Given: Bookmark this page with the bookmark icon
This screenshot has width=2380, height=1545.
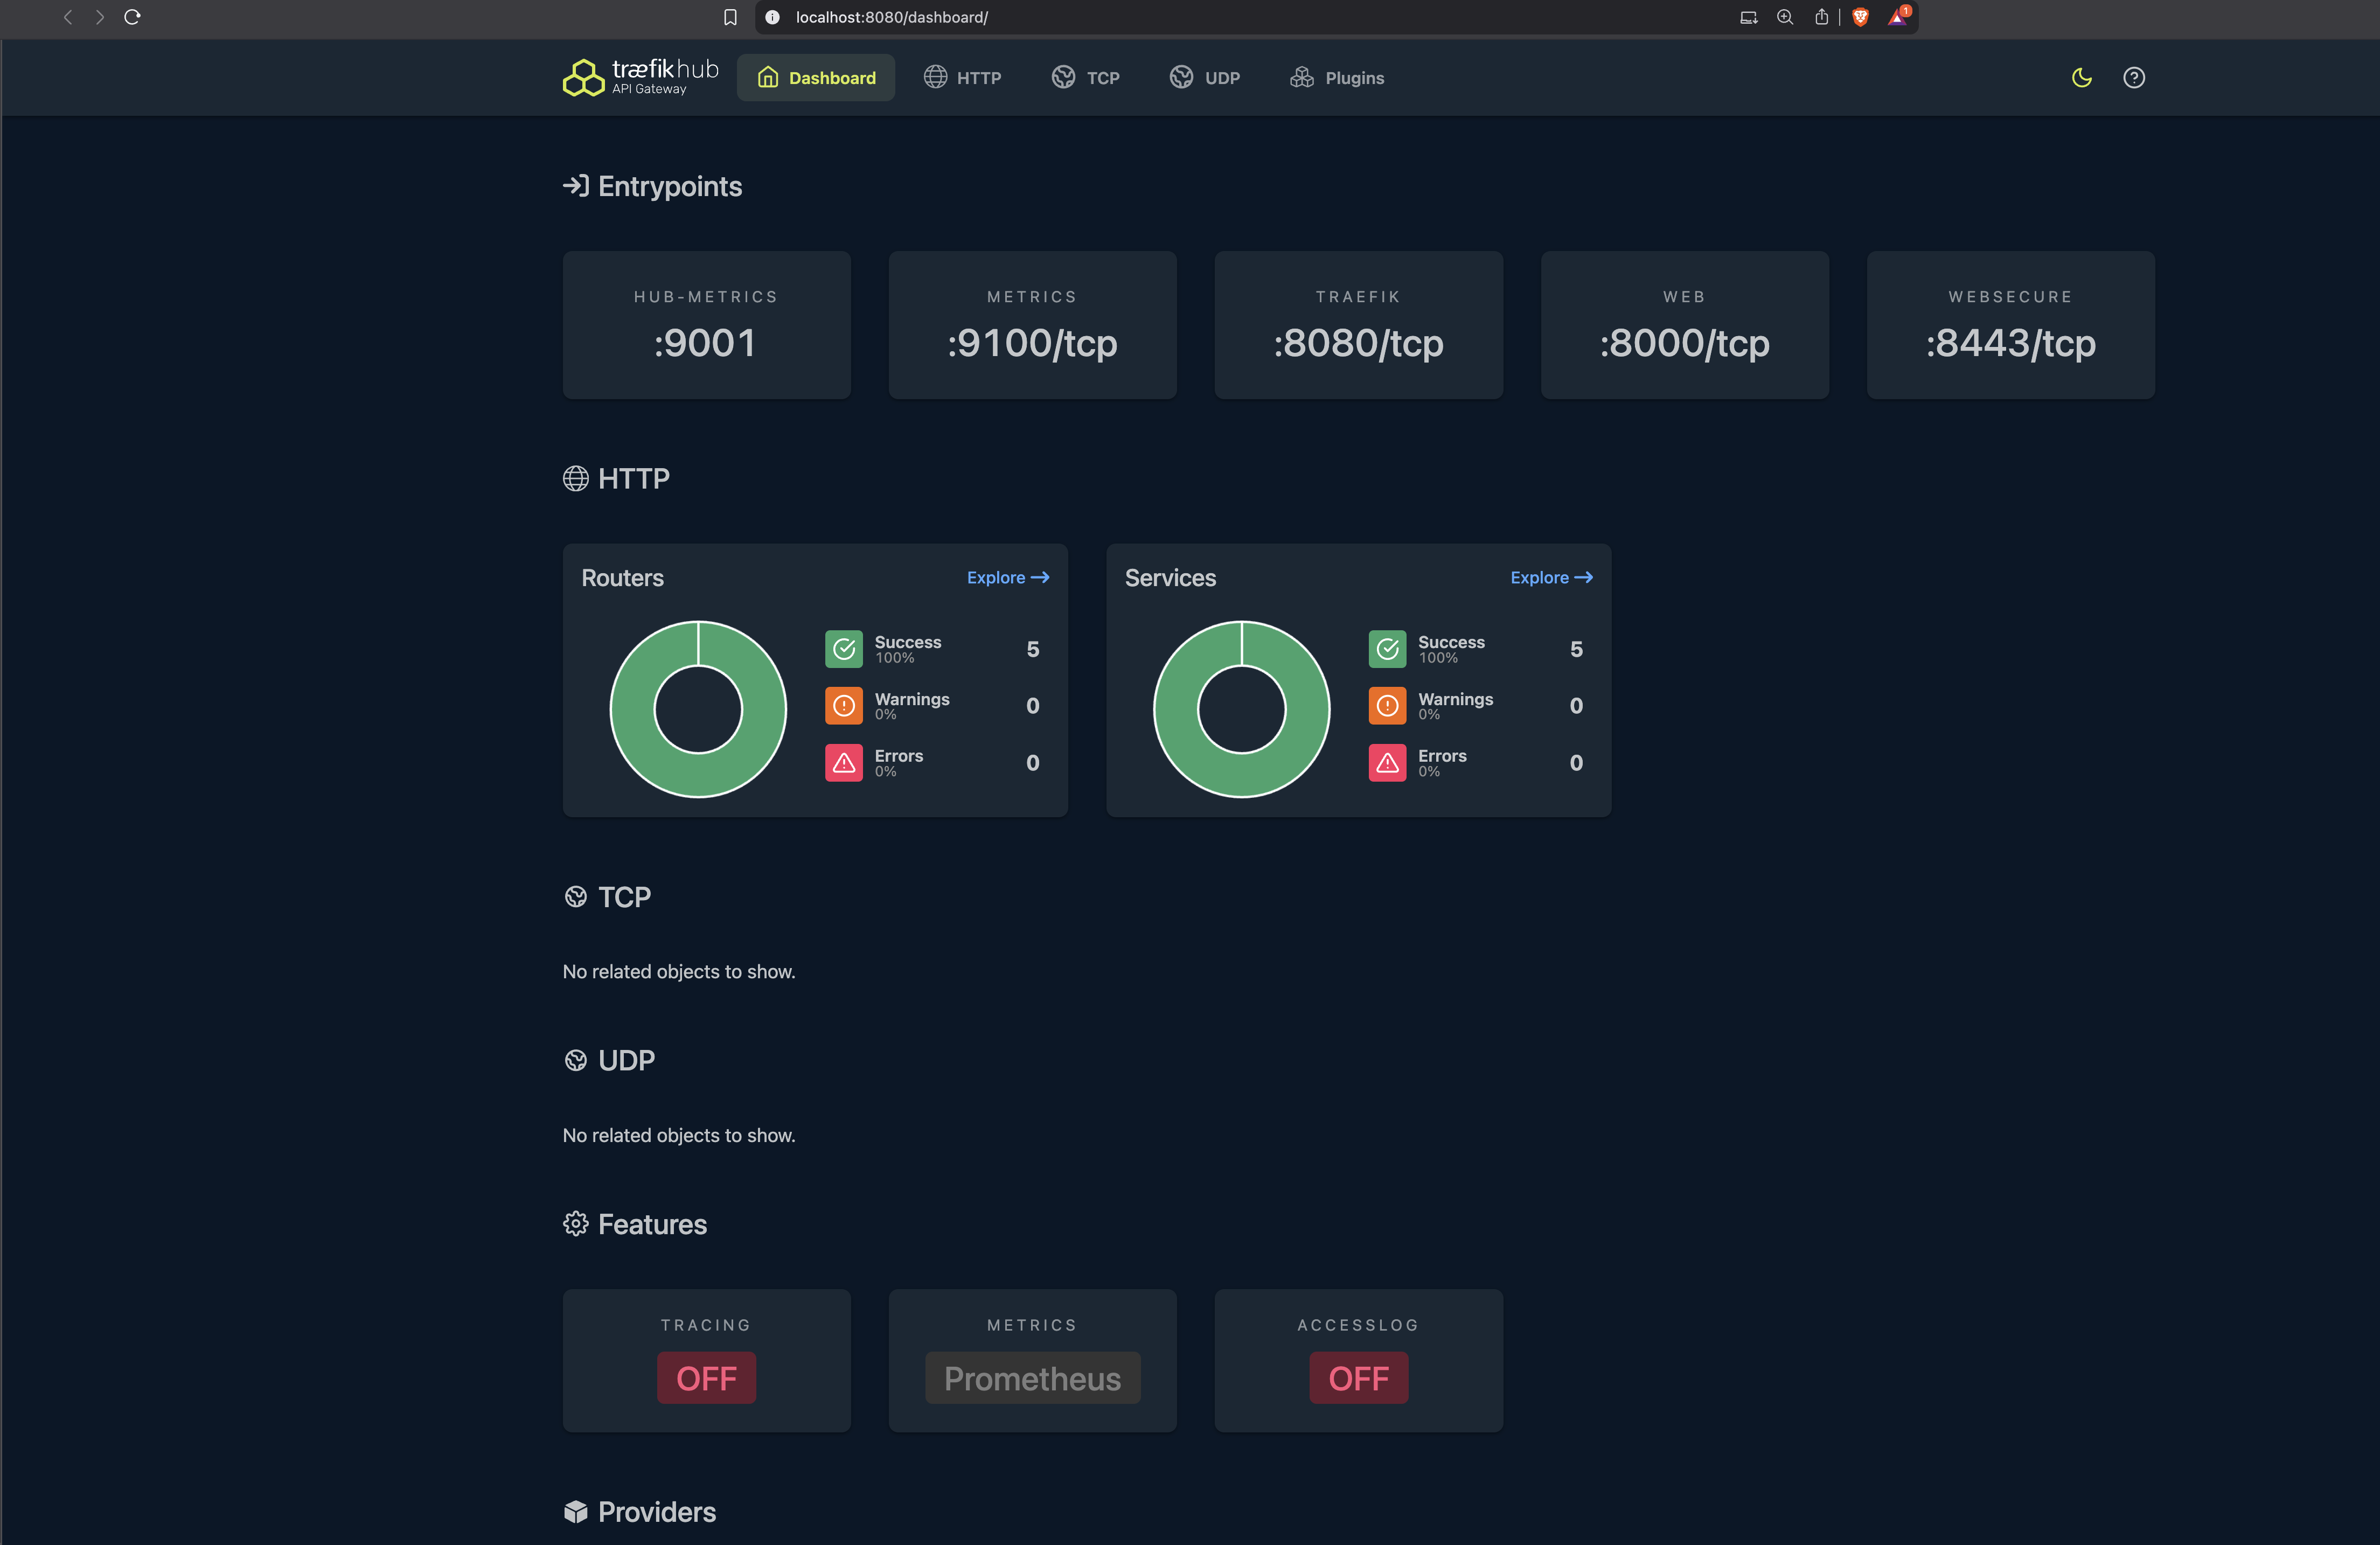Looking at the screenshot, I should [730, 17].
